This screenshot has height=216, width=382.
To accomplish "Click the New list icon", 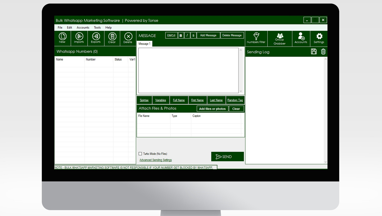I will tap(62, 38).
